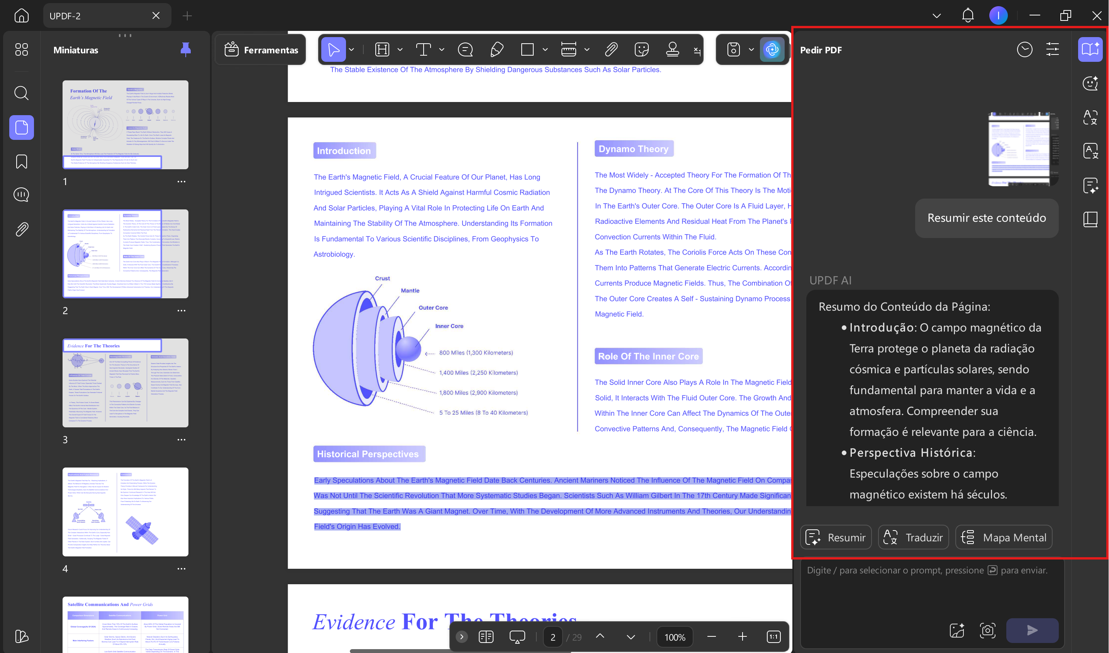Toggle the pin on Miniaturas panel

[x=186, y=49]
